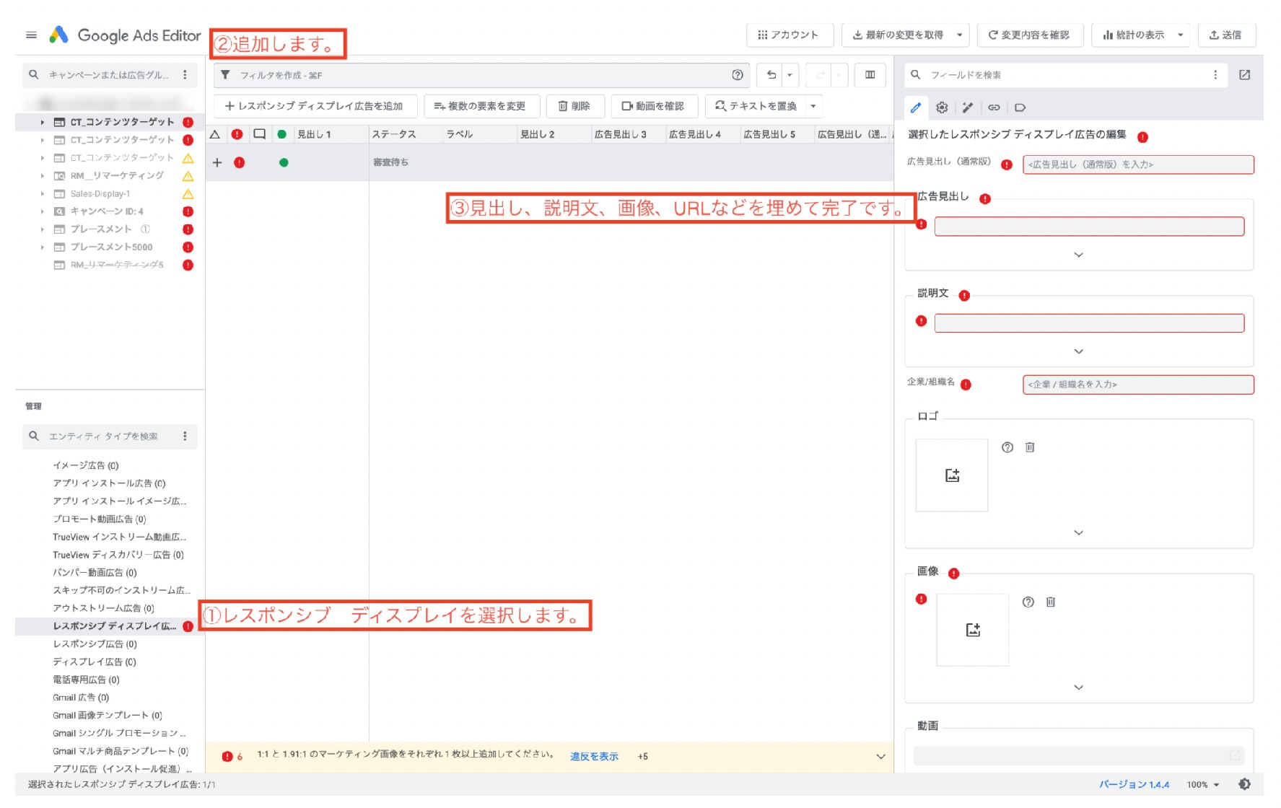The width and height of the screenshot is (1281, 808).
Task: Click the delete icon next to the logo box
Action: tap(1030, 447)
